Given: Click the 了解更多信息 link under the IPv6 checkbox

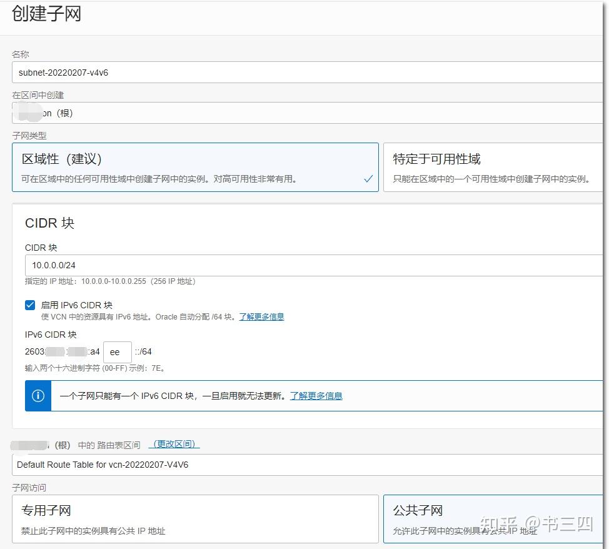Looking at the screenshot, I should [x=261, y=317].
